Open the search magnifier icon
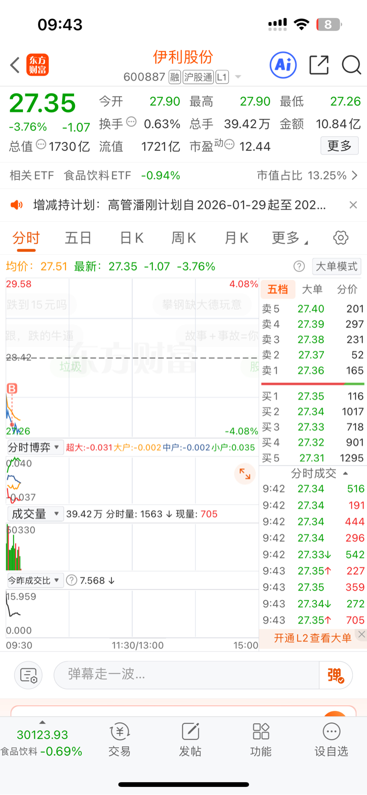Image resolution: width=367 pixels, height=795 pixels. click(x=351, y=65)
